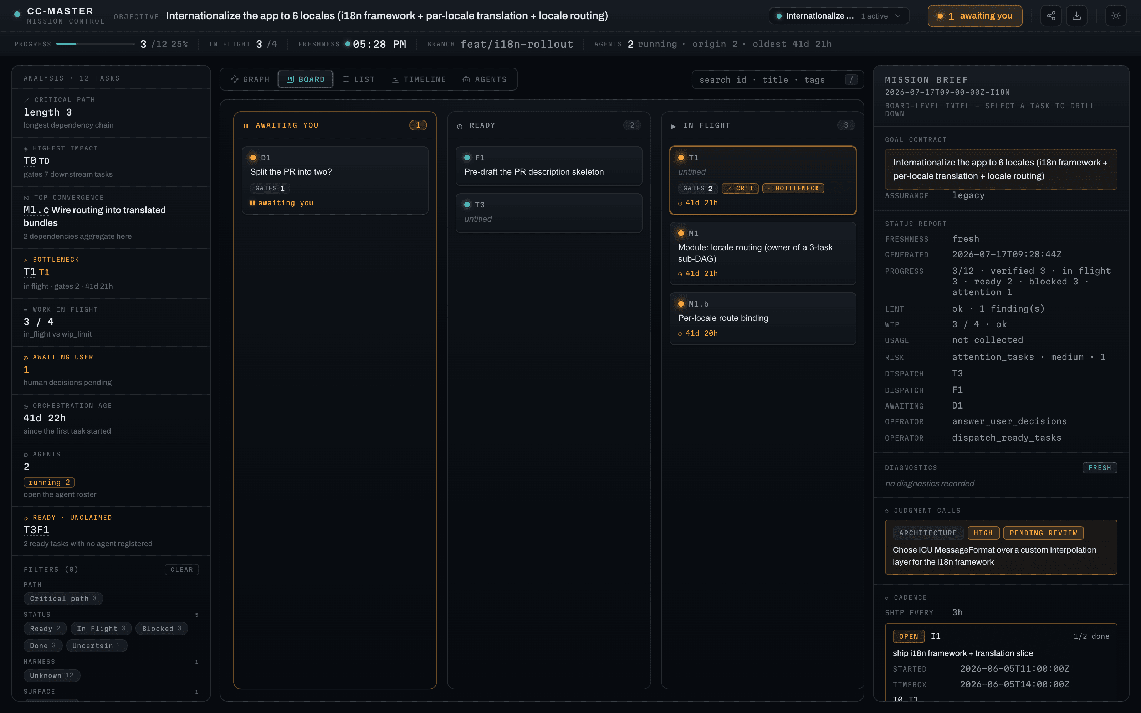
Task: Switch to the GRAPH view tab
Action: coord(250,79)
